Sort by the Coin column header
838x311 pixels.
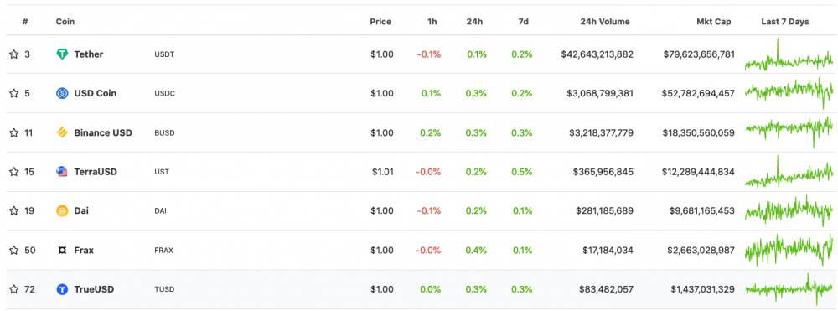(65, 22)
